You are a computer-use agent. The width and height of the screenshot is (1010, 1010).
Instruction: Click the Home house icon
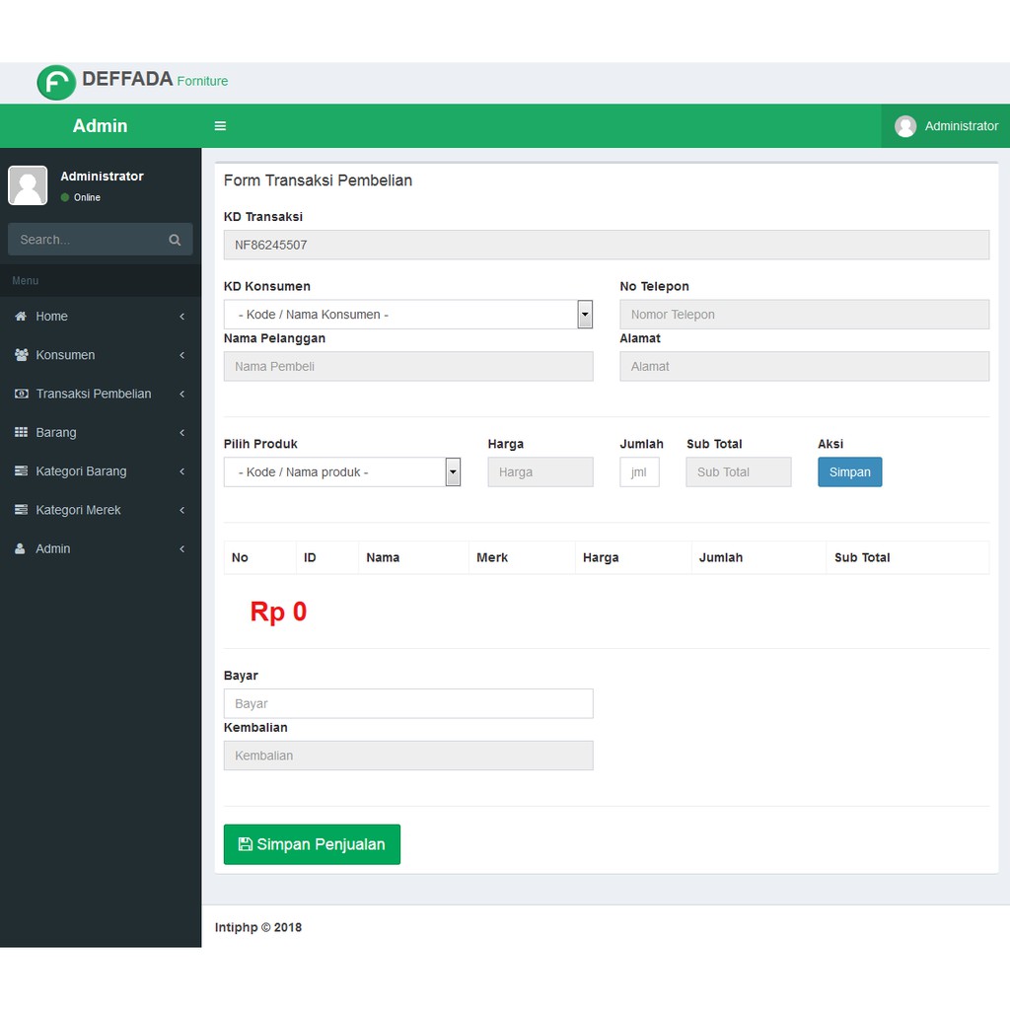point(21,317)
